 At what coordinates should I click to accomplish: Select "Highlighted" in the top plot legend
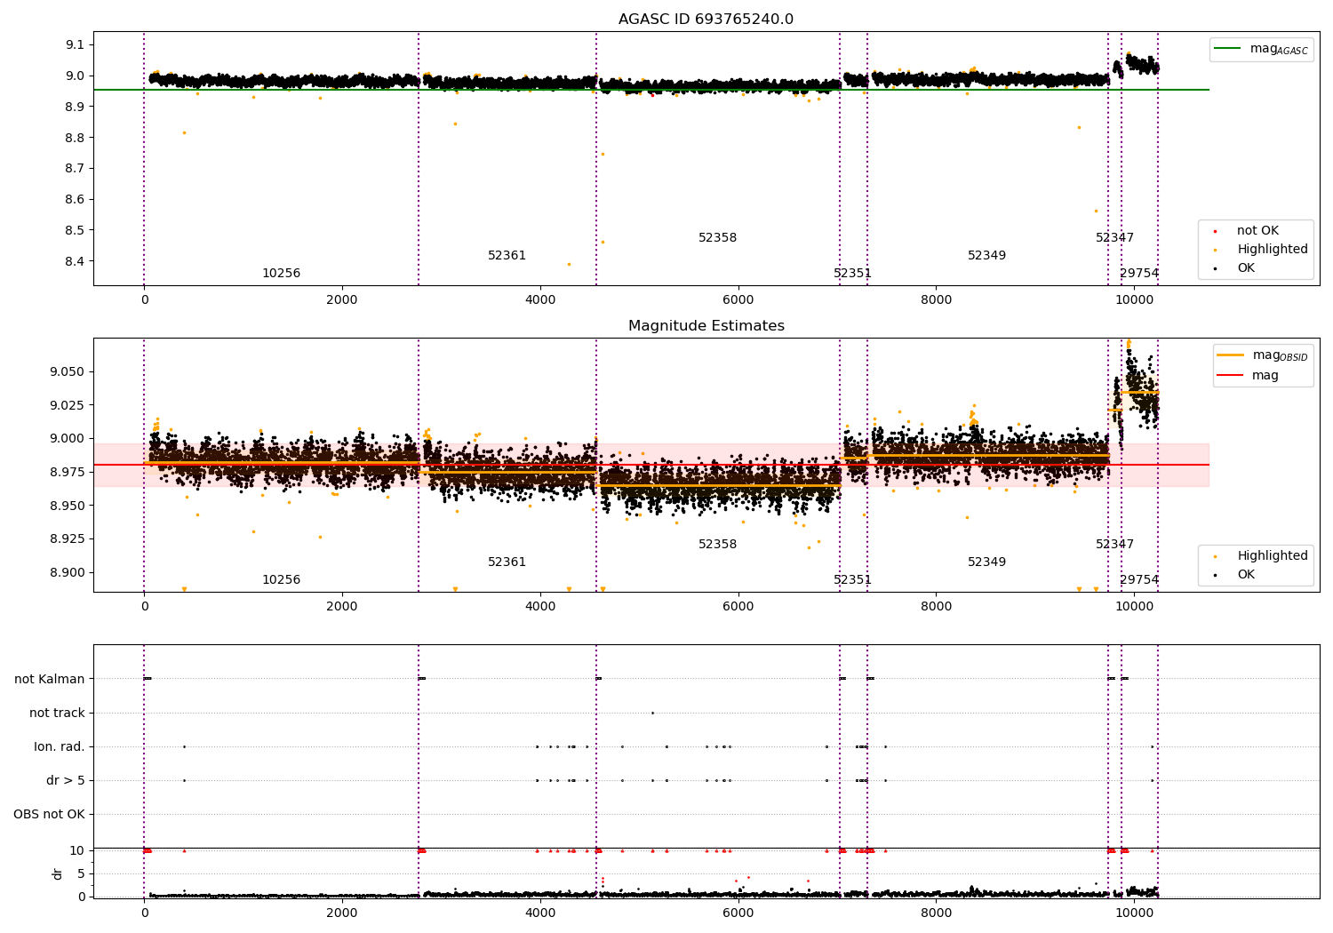click(x=1272, y=250)
